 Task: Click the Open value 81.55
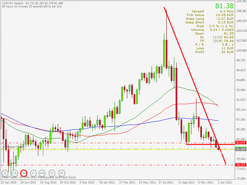(x=229, y=34)
